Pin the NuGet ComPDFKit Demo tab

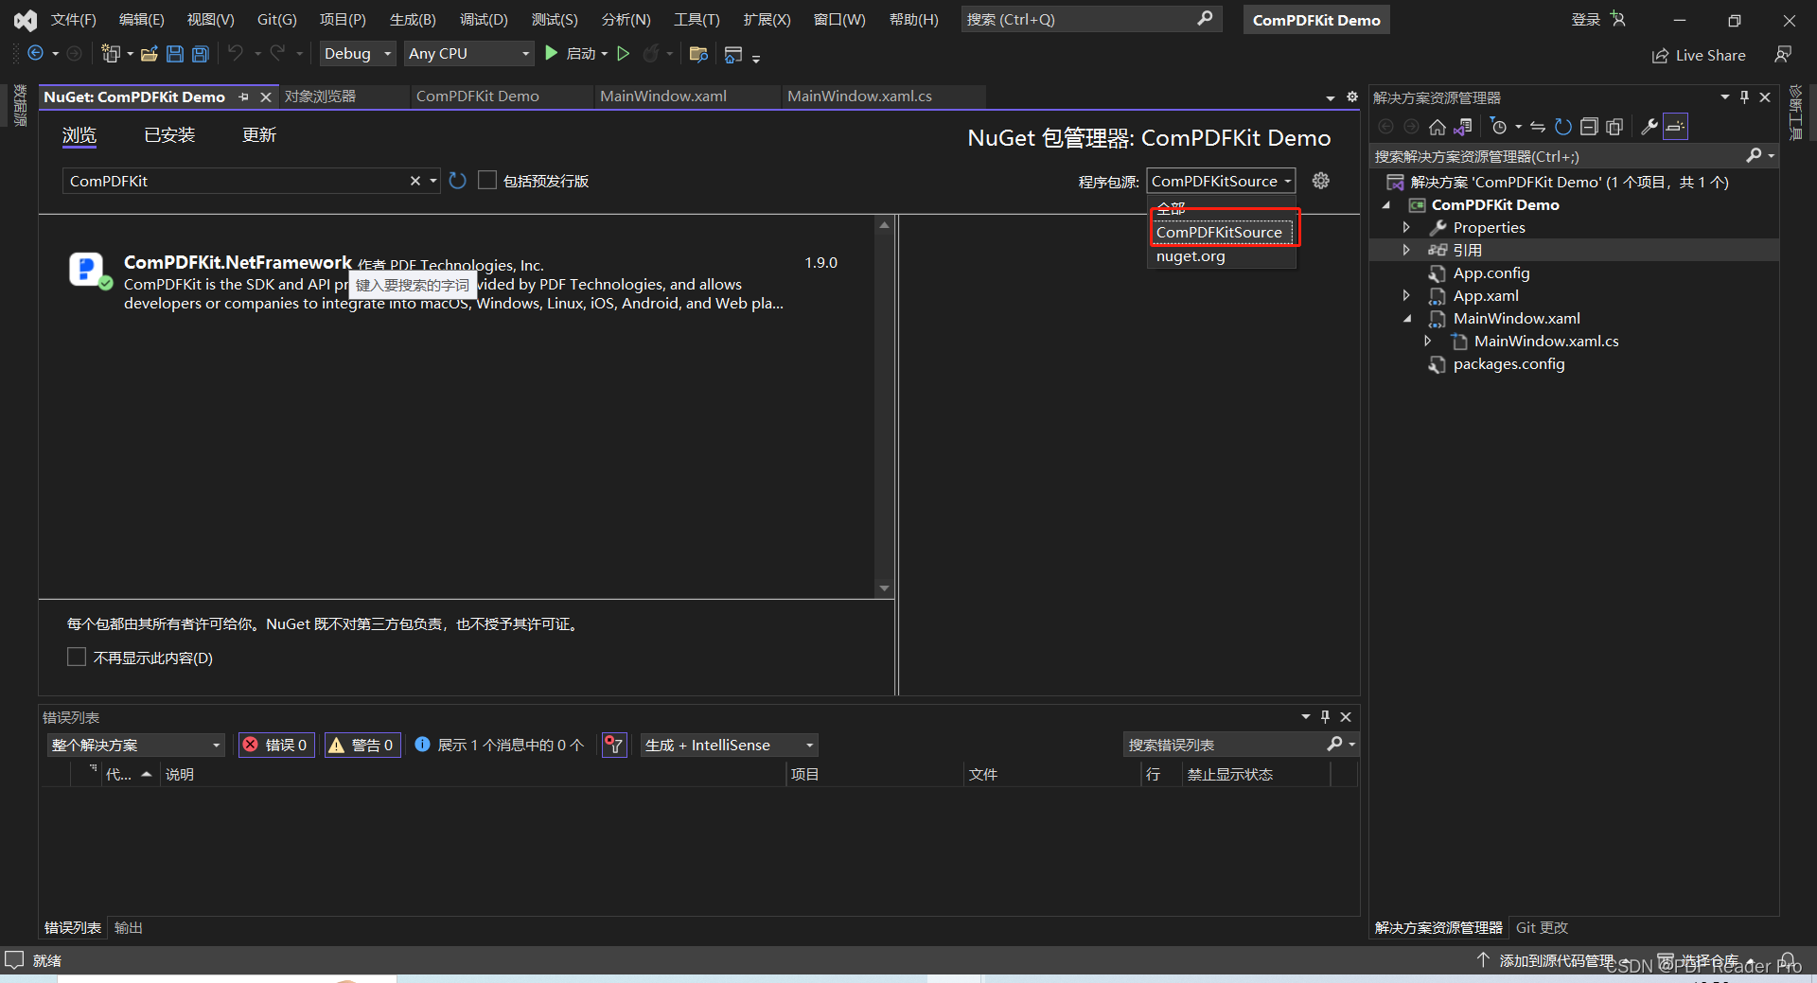[x=244, y=97]
